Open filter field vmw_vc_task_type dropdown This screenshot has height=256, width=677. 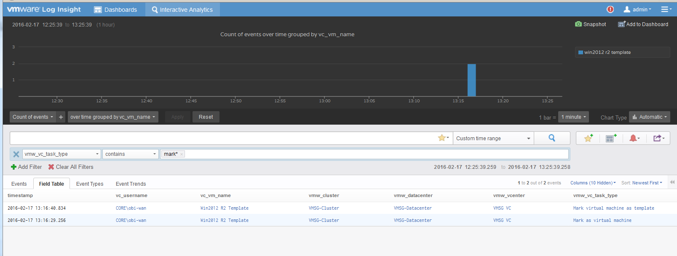62,154
